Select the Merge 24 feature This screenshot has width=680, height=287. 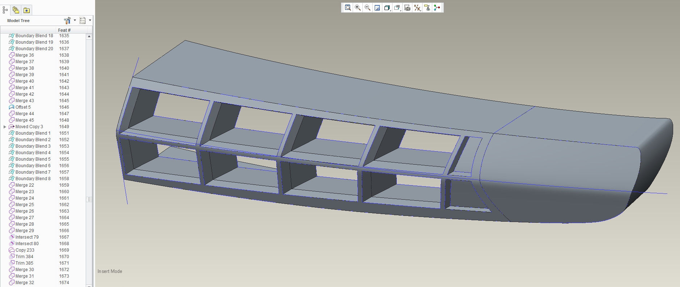coord(25,198)
